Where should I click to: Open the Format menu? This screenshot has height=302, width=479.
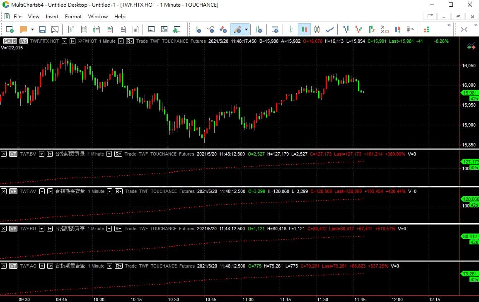tap(73, 17)
